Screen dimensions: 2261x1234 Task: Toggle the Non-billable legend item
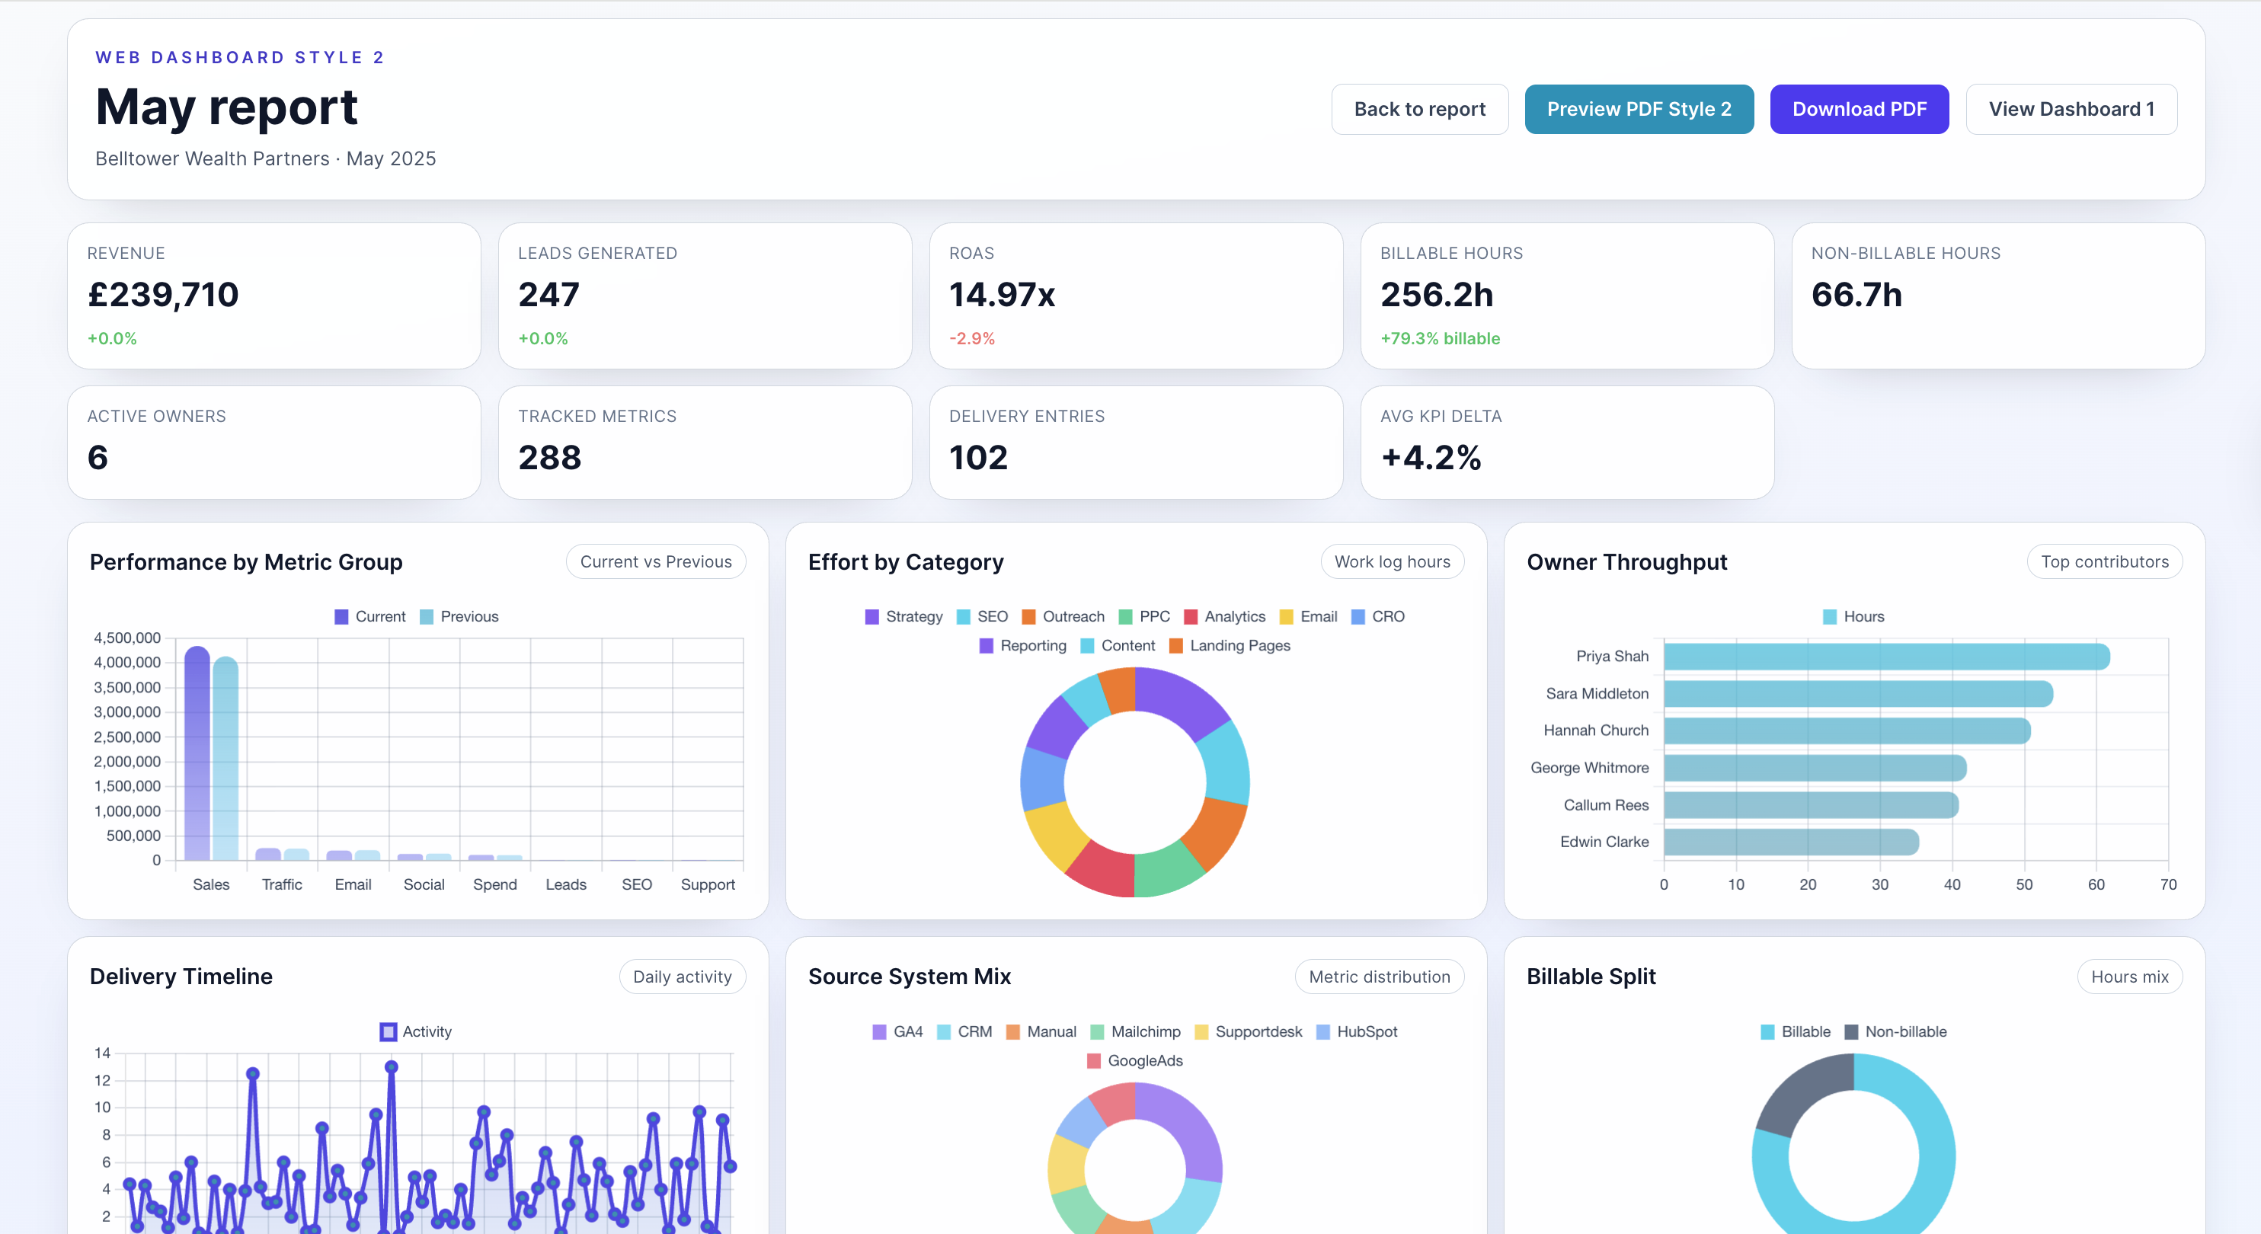click(1895, 1031)
